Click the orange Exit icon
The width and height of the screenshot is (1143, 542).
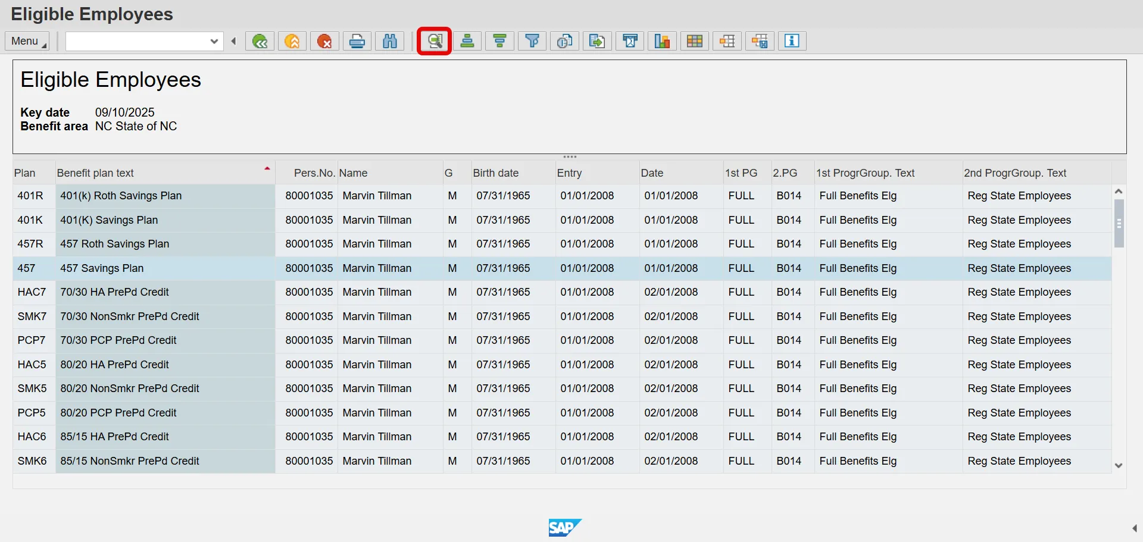[292, 41]
